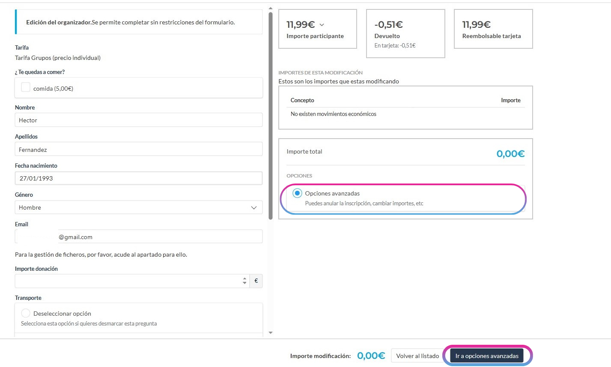611x367 pixels.
Task: Click the 'Tarifa Grupos (precio individual)' text
Action: click(58, 58)
